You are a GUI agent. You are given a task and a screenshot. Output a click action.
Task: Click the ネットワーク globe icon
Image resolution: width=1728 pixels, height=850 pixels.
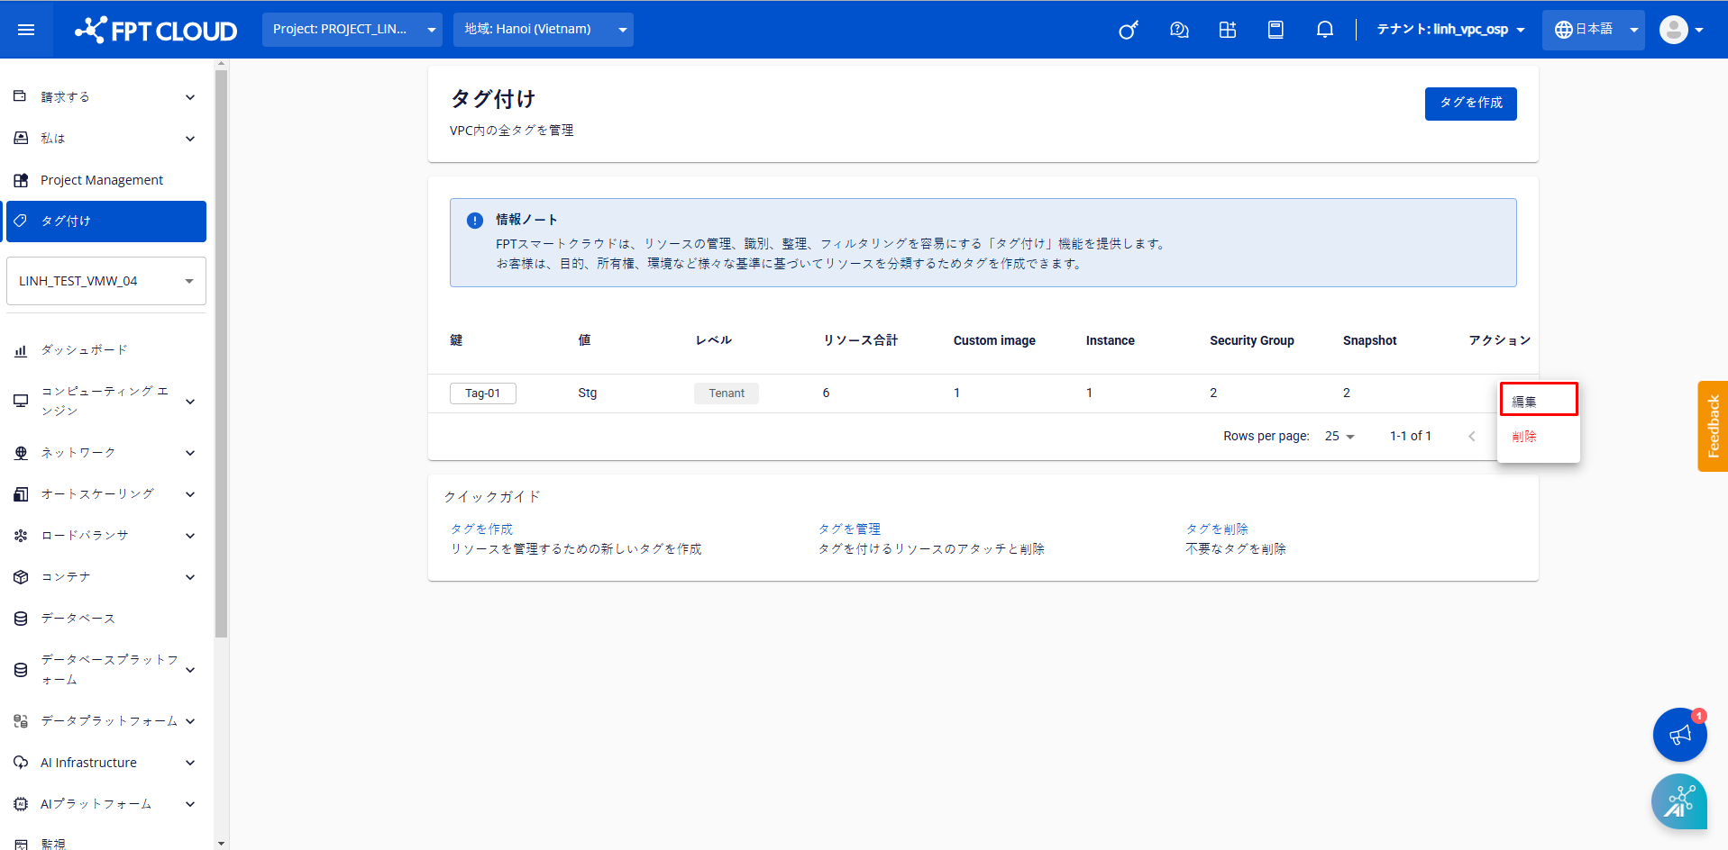(x=21, y=453)
